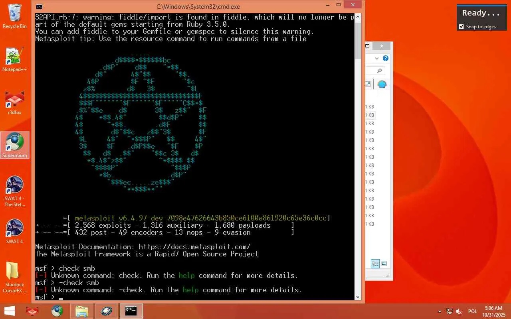This screenshot has height=319, width=511.
Task: Open the Recycle Bin desktop icon
Action: [x=15, y=17]
